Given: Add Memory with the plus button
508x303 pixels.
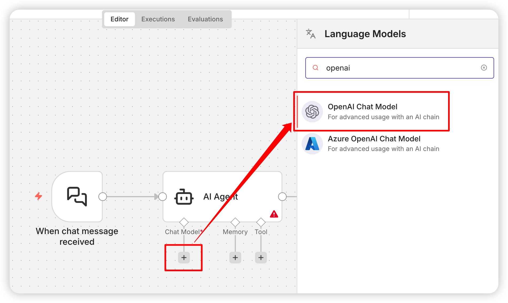Looking at the screenshot, I should coord(235,258).
